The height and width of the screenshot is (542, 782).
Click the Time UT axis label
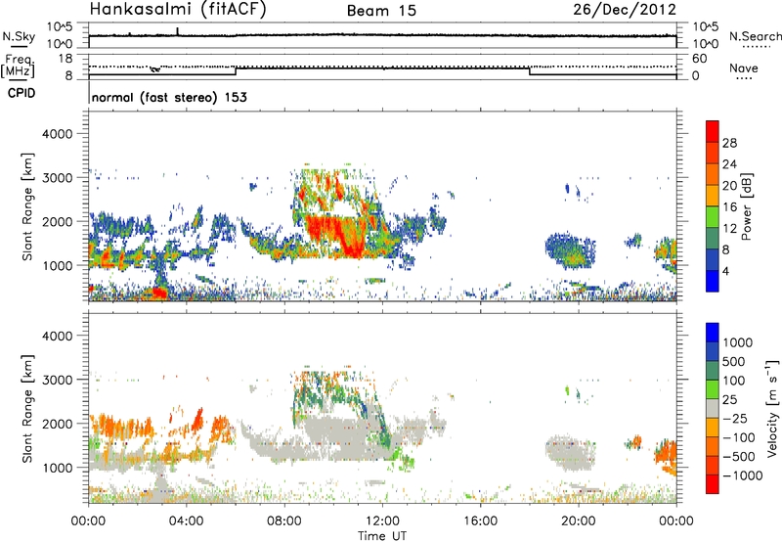[x=382, y=536]
